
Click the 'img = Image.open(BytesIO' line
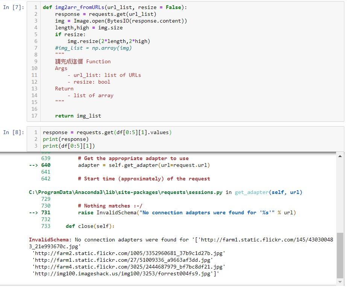coord(121,21)
